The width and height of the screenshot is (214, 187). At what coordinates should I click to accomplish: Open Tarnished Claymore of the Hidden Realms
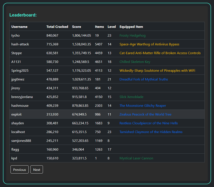tap(151, 132)
